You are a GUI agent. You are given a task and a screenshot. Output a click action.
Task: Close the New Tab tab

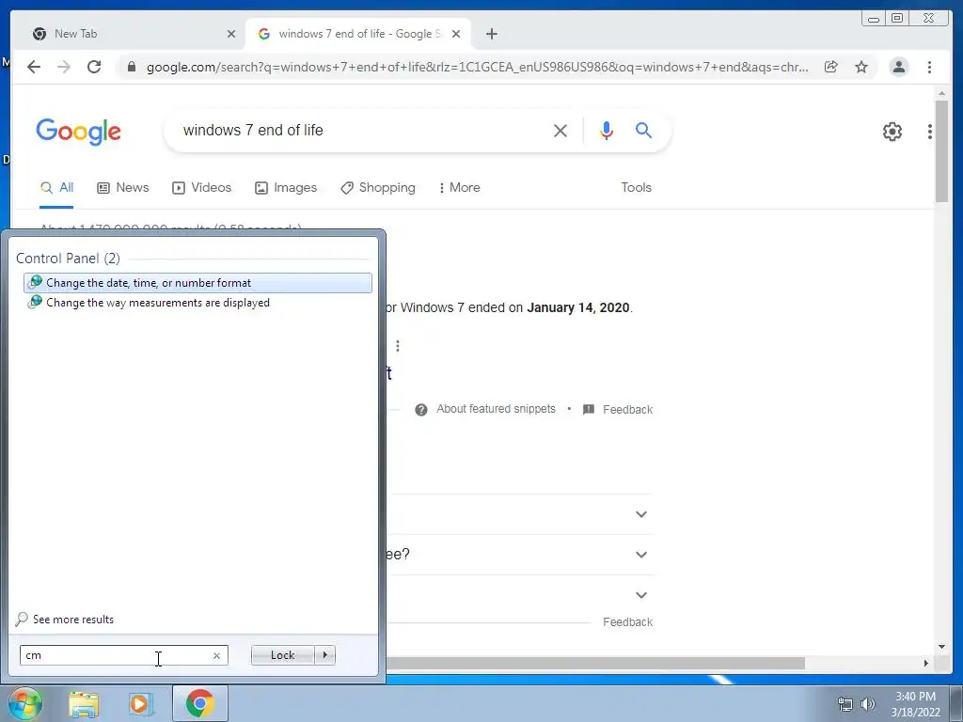click(231, 34)
